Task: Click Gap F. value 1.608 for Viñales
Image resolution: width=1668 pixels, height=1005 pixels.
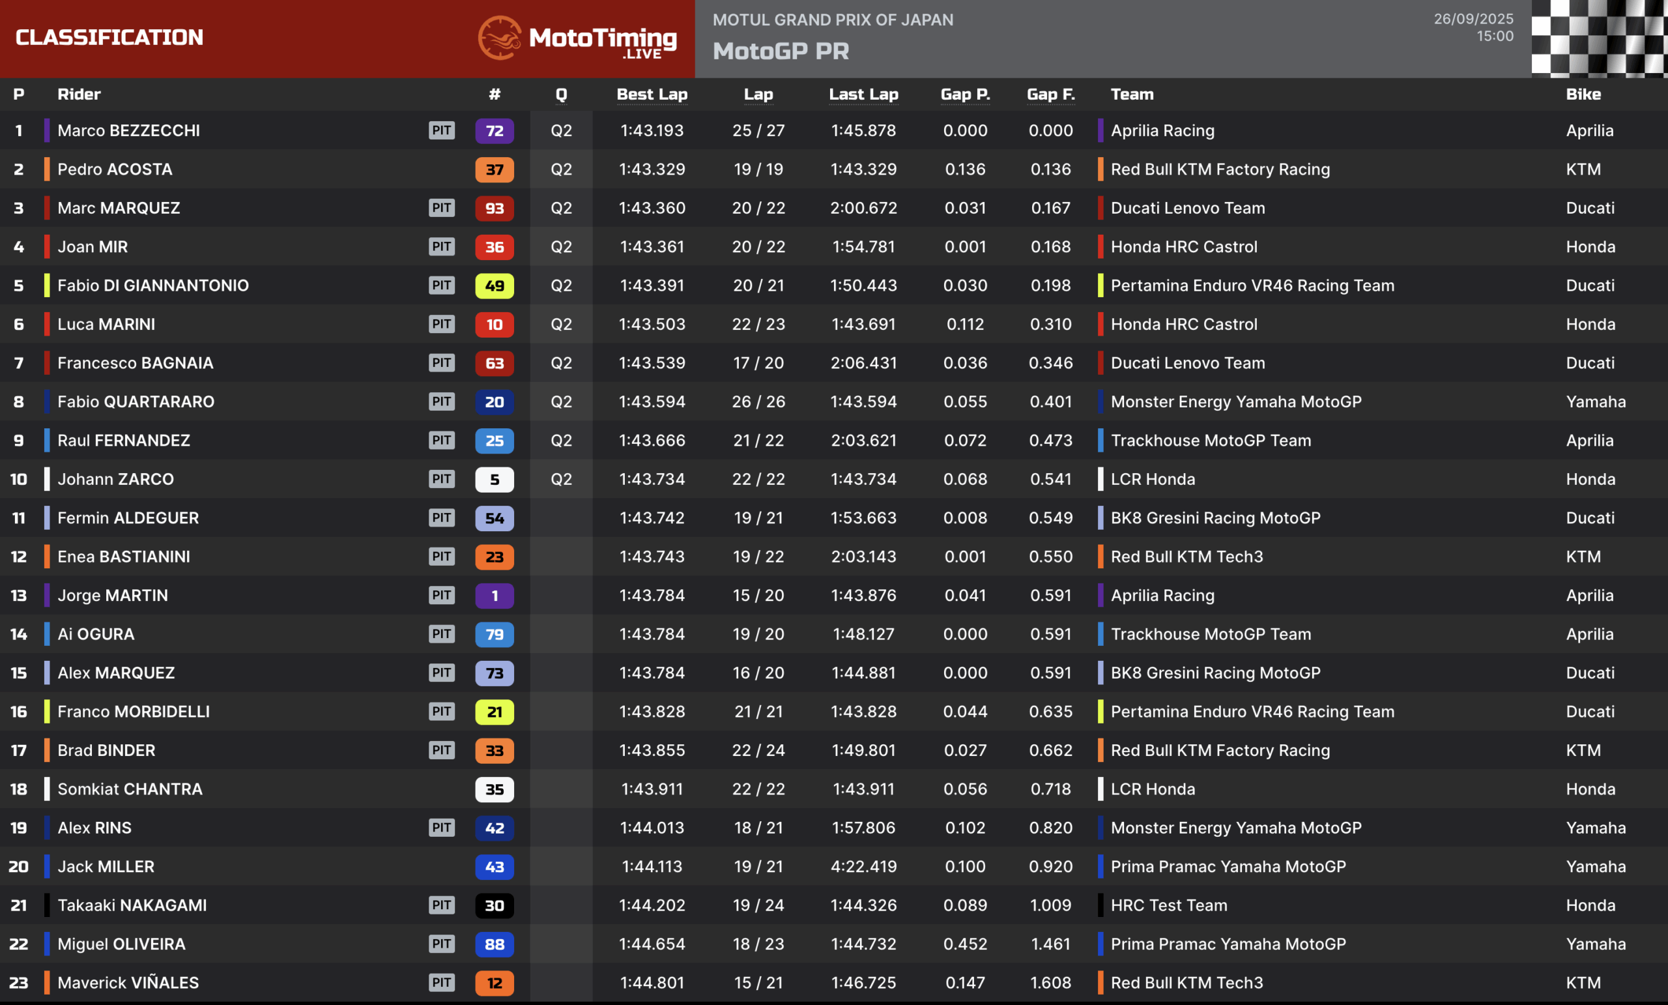Action: 1050,983
